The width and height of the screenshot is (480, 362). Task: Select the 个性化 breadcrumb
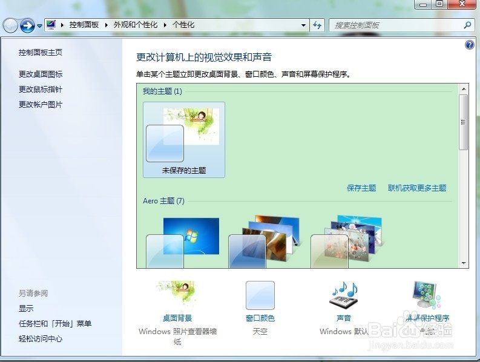pyautogui.click(x=183, y=25)
